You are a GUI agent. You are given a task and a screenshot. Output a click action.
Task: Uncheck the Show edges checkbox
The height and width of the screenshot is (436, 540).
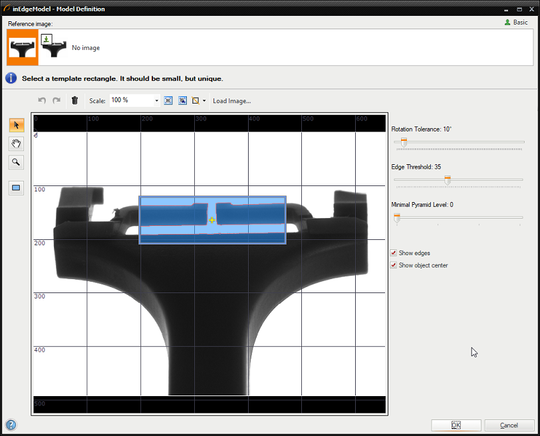click(394, 253)
